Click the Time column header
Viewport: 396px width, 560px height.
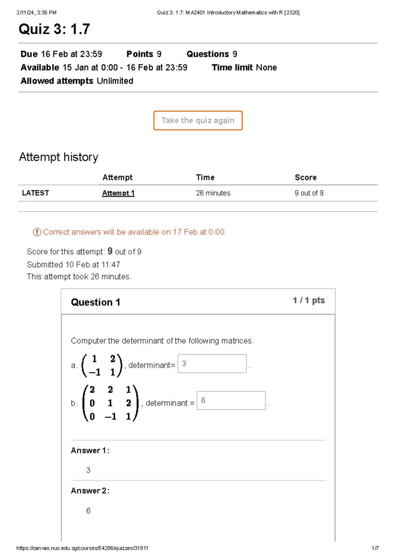click(x=205, y=177)
